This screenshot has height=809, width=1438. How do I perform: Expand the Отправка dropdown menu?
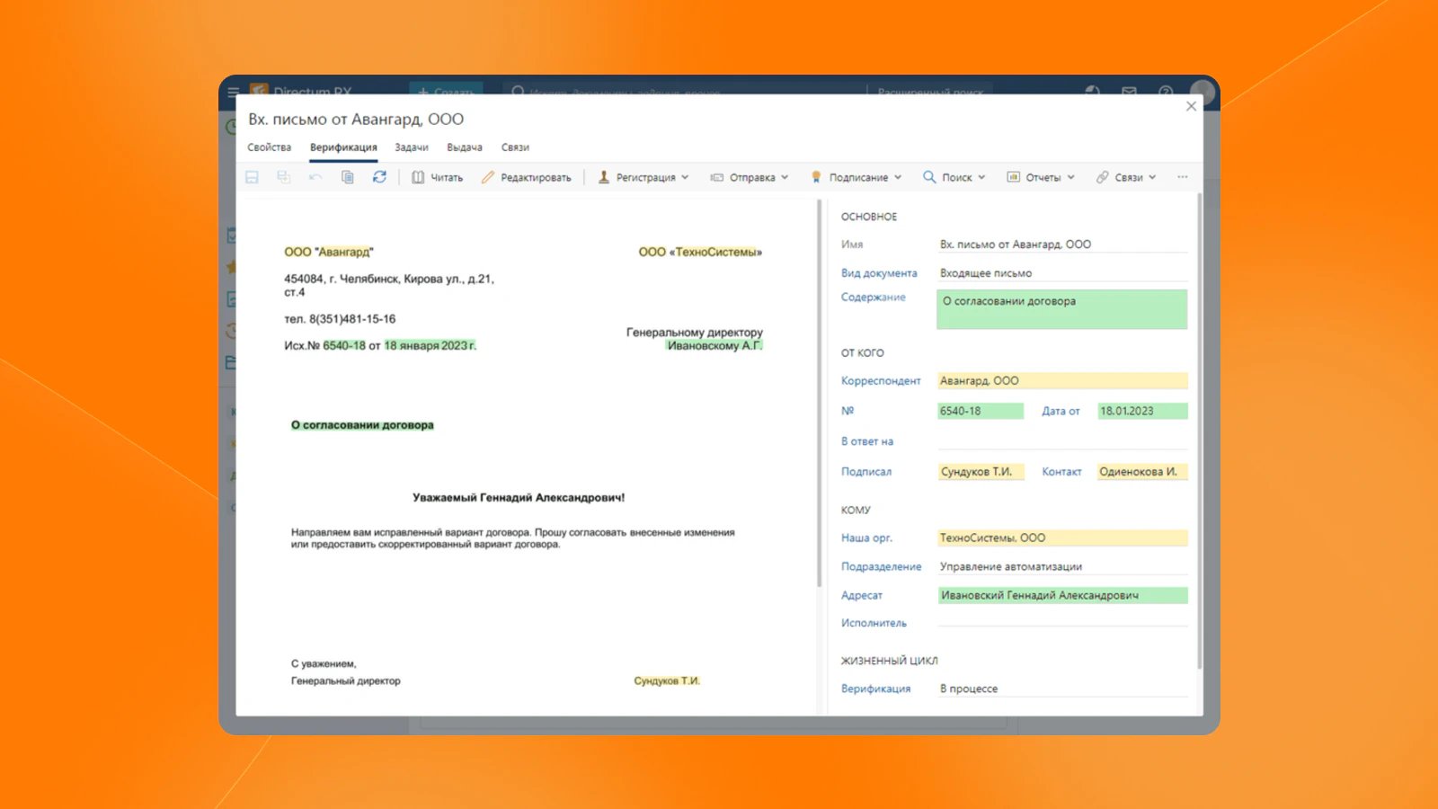pyautogui.click(x=750, y=178)
